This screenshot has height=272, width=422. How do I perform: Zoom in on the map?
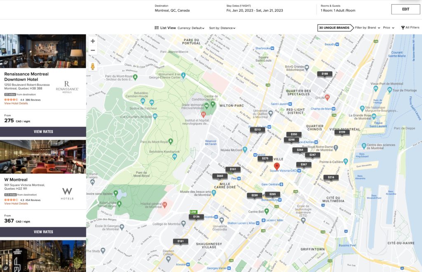[93, 41]
